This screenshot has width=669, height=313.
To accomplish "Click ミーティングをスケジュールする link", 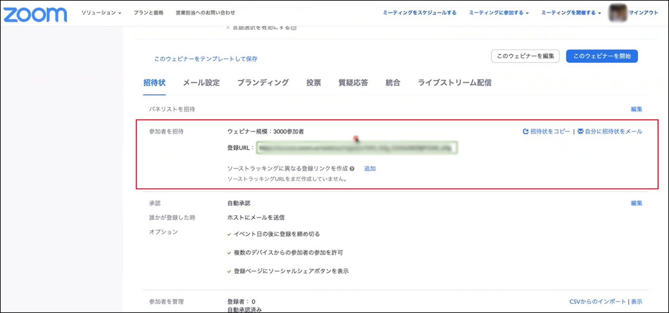I will [x=419, y=13].
